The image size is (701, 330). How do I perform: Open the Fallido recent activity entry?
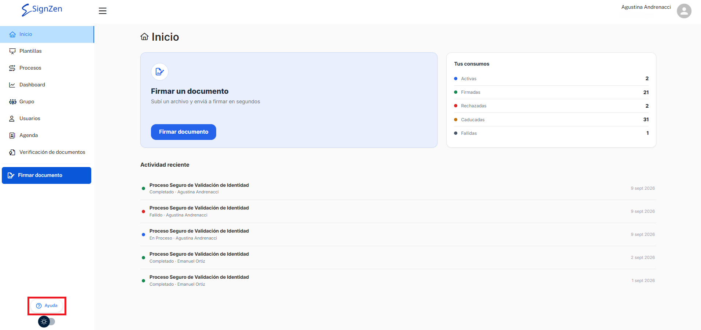click(x=398, y=211)
